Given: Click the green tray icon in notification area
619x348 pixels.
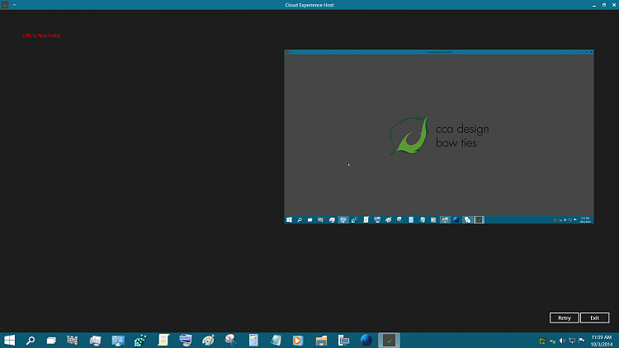Looking at the screenshot, I should [542, 341].
